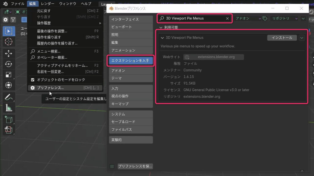Choose 元に戻す menu entry
The height and width of the screenshot is (176, 314).
[x=65, y=11]
